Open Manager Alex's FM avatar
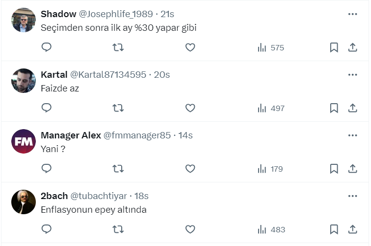Viewport: 371px width, 246px height. (24, 141)
